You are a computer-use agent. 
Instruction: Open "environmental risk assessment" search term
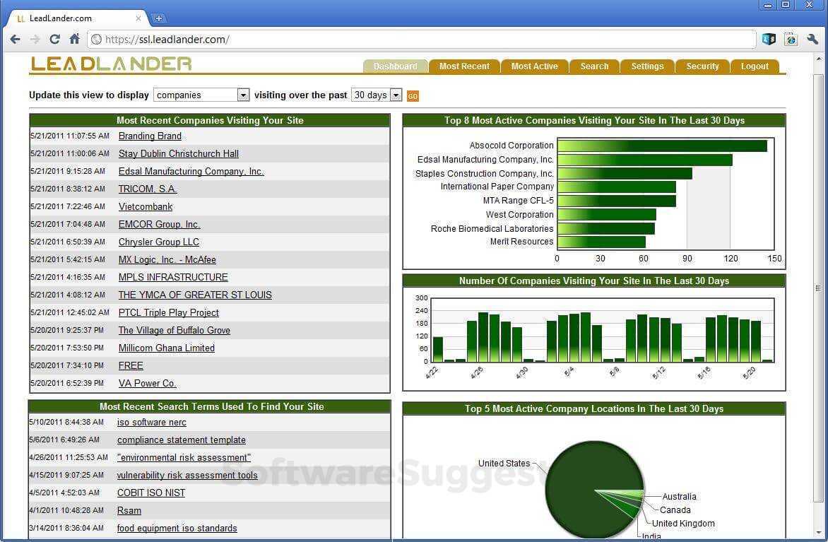click(184, 457)
